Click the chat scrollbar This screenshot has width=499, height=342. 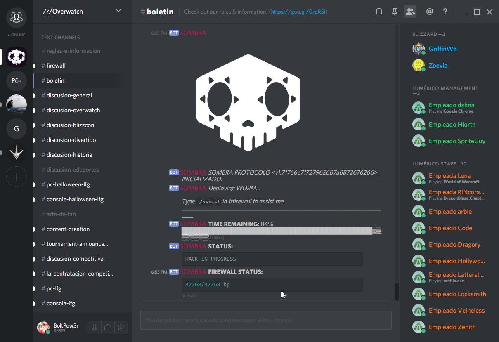[397, 292]
